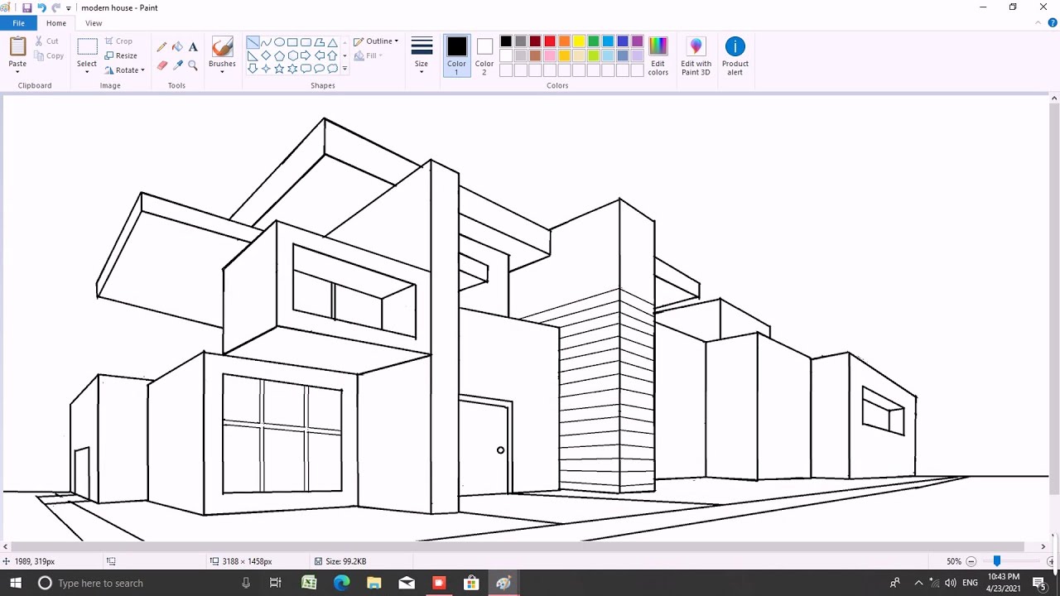The height and width of the screenshot is (596, 1060).
Task: Adjust the zoom slider handle
Action: point(997,561)
